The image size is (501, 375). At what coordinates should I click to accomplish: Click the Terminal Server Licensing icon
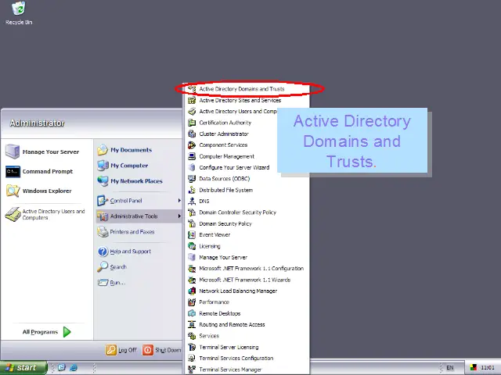click(x=192, y=347)
